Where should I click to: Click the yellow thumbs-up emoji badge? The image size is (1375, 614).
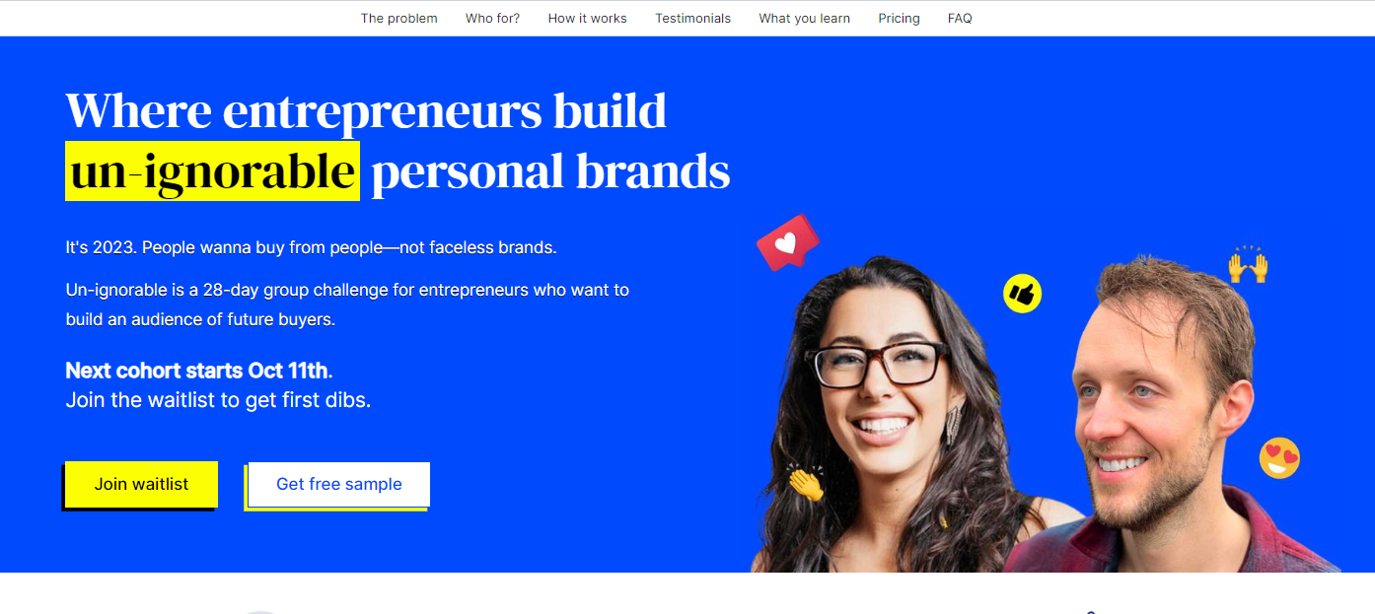point(1022,294)
